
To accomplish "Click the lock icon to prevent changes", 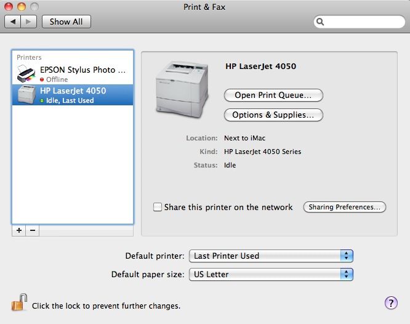I will coord(20,303).
